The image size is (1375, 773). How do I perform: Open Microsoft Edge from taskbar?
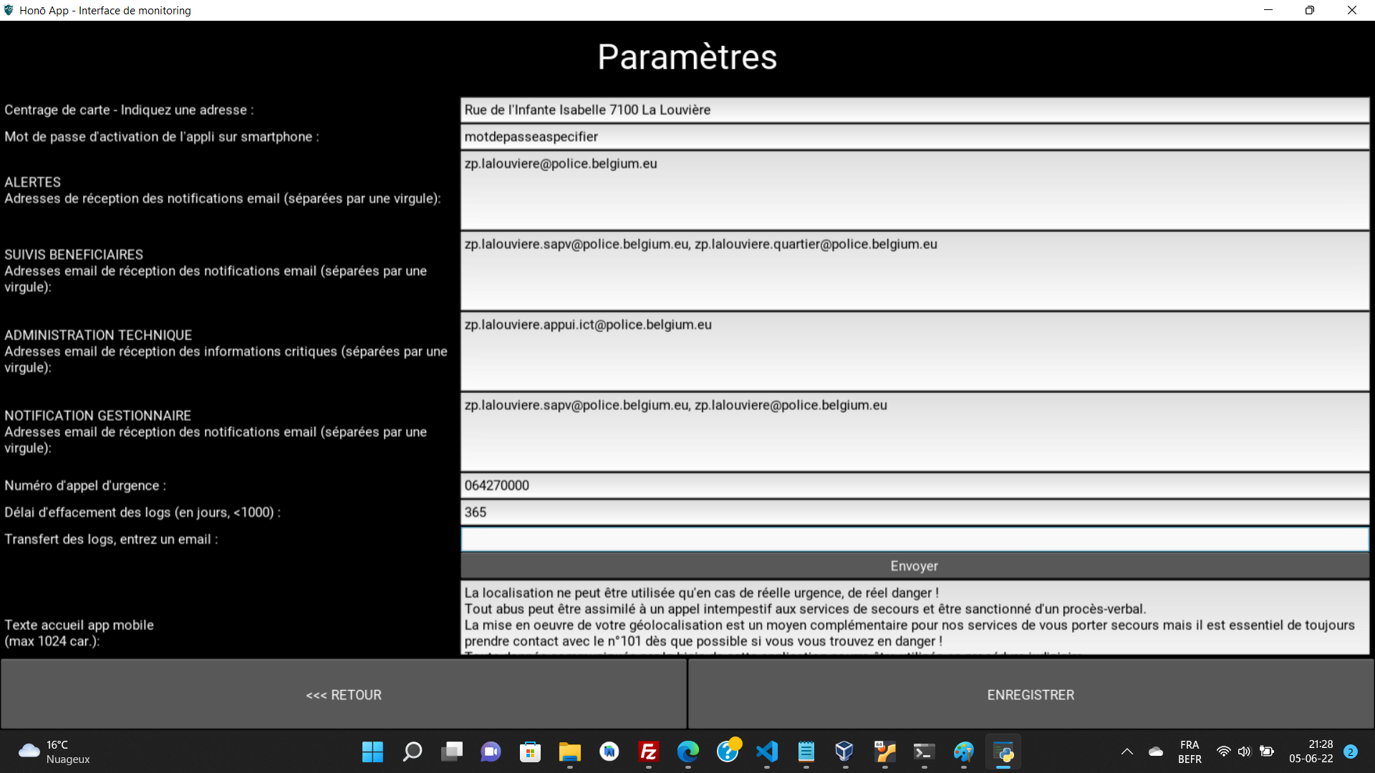coord(688,752)
